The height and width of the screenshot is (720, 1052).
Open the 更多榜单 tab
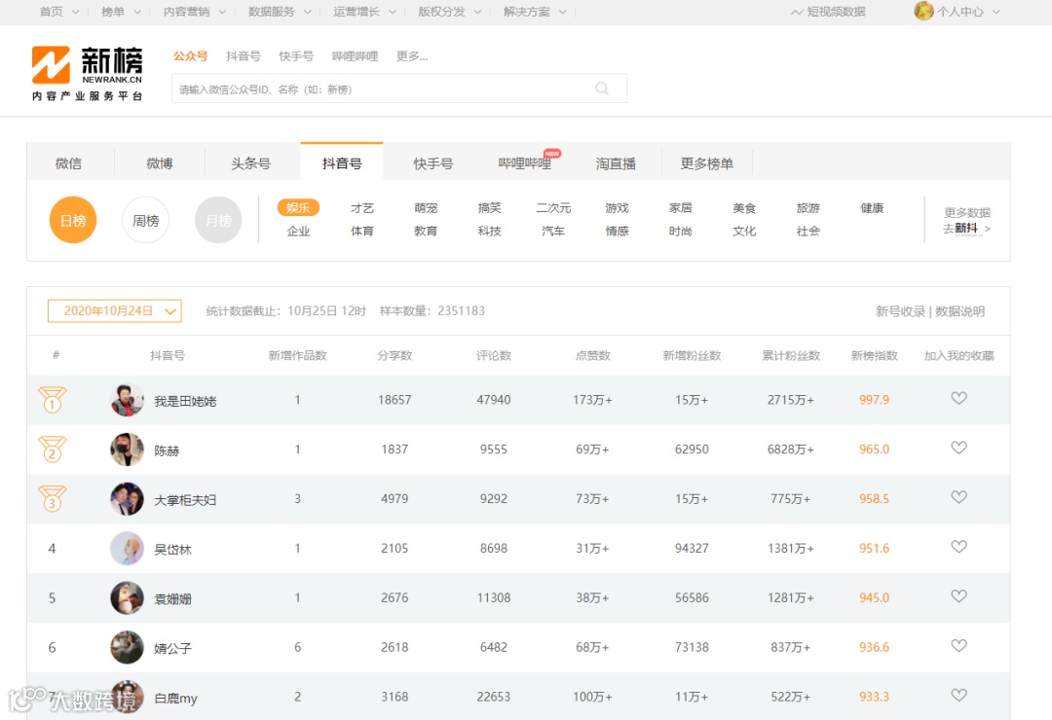pos(707,162)
